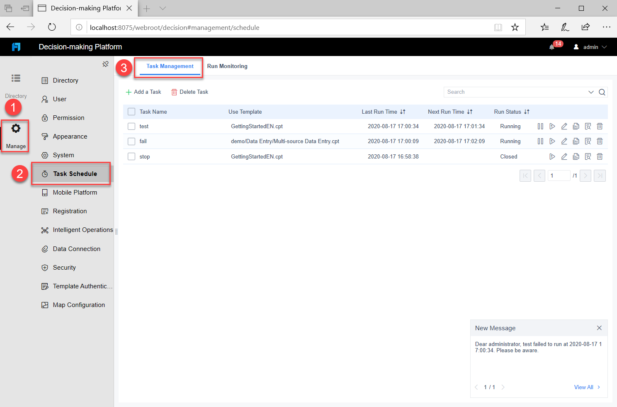The width and height of the screenshot is (617, 407).
Task: Edit the stop task settings
Action: point(564,156)
